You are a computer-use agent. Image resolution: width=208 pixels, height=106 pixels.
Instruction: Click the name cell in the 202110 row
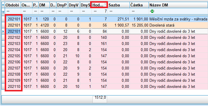178,86
